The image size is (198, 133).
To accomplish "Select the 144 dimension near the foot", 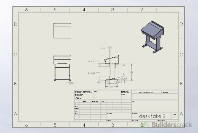I will pos(99,82).
